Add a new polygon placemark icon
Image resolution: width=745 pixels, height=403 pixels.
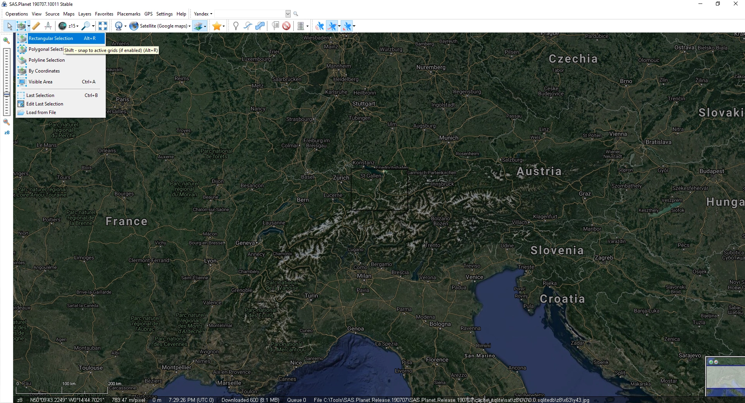click(260, 26)
